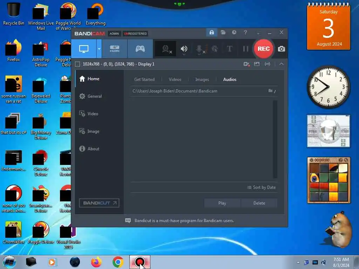Click the slideshow gadget thumbnail
This screenshot has width=359, height=269.
(x=328, y=131)
